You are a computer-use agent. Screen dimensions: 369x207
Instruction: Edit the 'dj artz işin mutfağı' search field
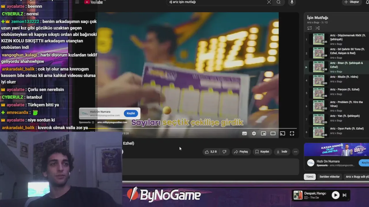tap(216, 2)
